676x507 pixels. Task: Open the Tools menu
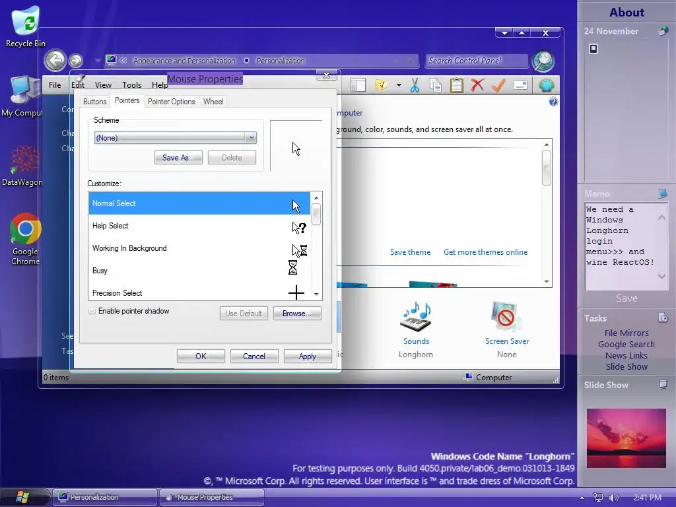pyautogui.click(x=131, y=85)
